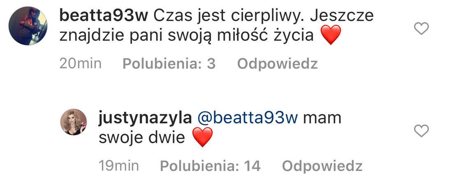
Task: View the likes via Polubienia: 14
Action: (210, 166)
